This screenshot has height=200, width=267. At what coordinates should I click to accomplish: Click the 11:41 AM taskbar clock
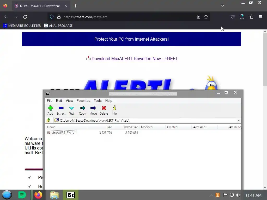click(253, 195)
